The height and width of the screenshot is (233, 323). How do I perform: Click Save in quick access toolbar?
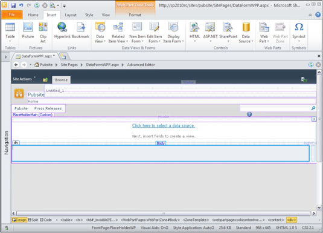click(13, 5)
